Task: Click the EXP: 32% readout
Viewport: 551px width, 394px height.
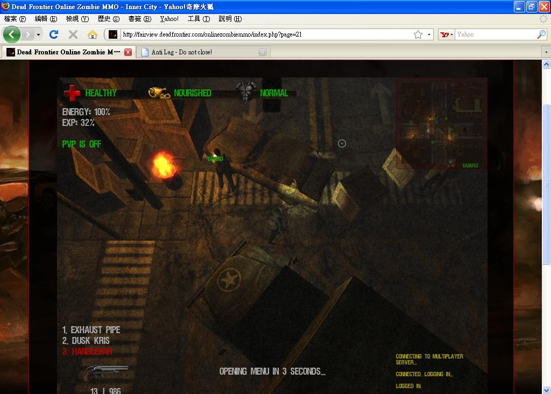Action: pyautogui.click(x=79, y=123)
